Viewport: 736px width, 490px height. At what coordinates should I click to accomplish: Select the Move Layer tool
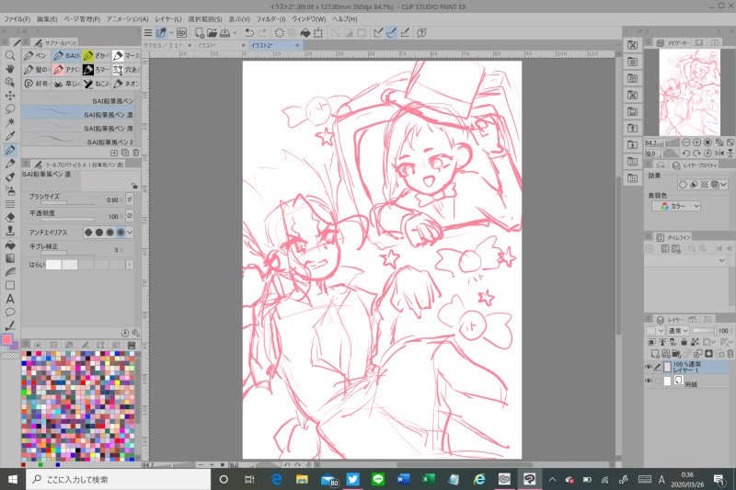coord(10,96)
